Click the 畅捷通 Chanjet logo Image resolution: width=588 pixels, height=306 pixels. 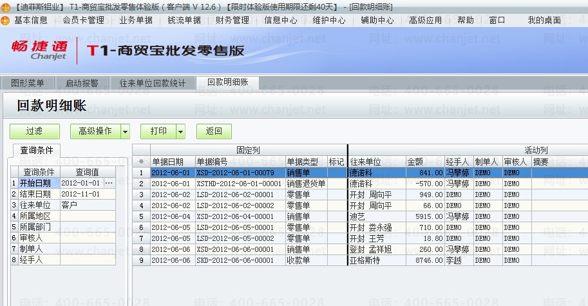pyautogui.click(x=39, y=50)
